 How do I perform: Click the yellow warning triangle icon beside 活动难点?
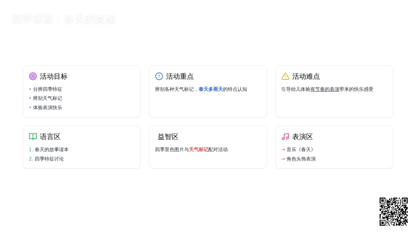tap(285, 76)
